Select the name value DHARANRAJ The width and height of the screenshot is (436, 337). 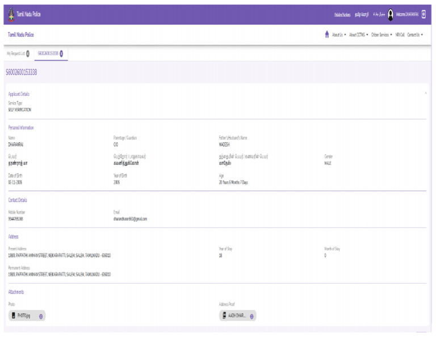coord(15,145)
